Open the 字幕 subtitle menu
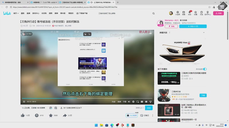The height and width of the screenshot is (128, 229). (125, 102)
